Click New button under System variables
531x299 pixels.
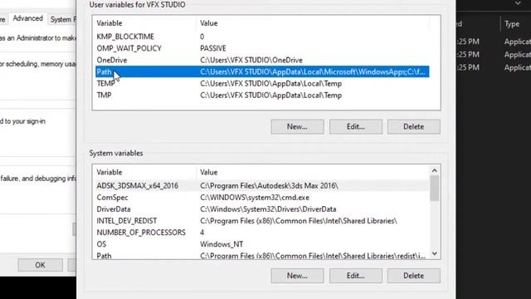coord(297,276)
